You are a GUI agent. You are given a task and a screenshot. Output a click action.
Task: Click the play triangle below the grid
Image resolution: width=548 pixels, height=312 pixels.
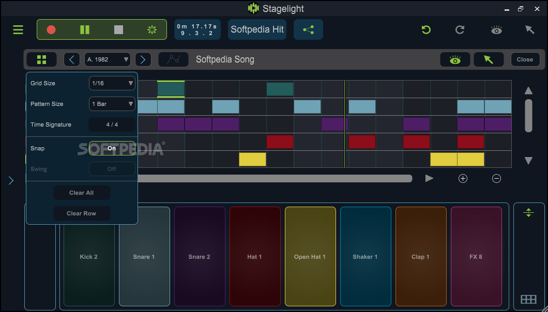pos(429,179)
